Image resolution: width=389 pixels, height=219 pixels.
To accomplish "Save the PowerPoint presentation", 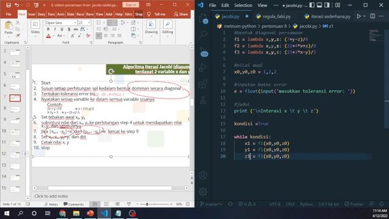I will coord(9,5).
